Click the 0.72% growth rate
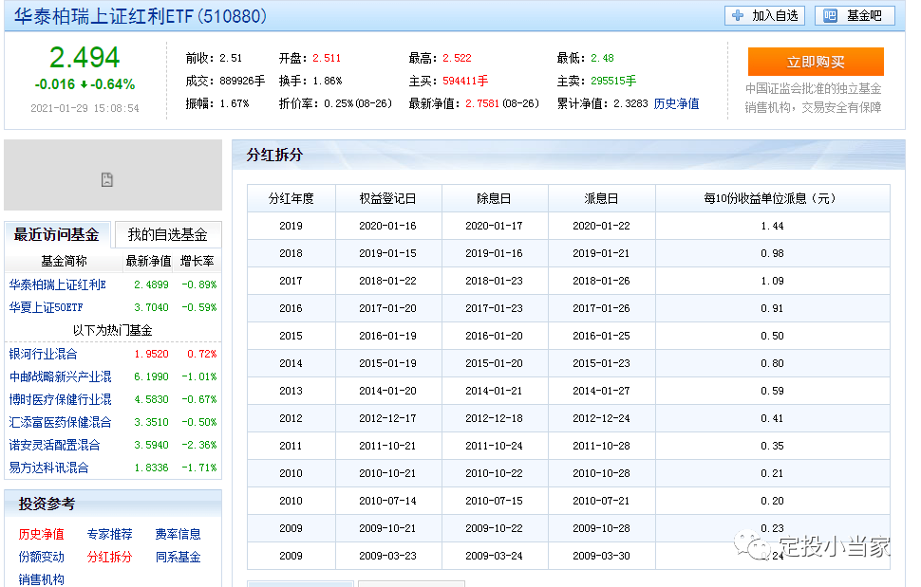This screenshot has width=921, height=587. 202,355
